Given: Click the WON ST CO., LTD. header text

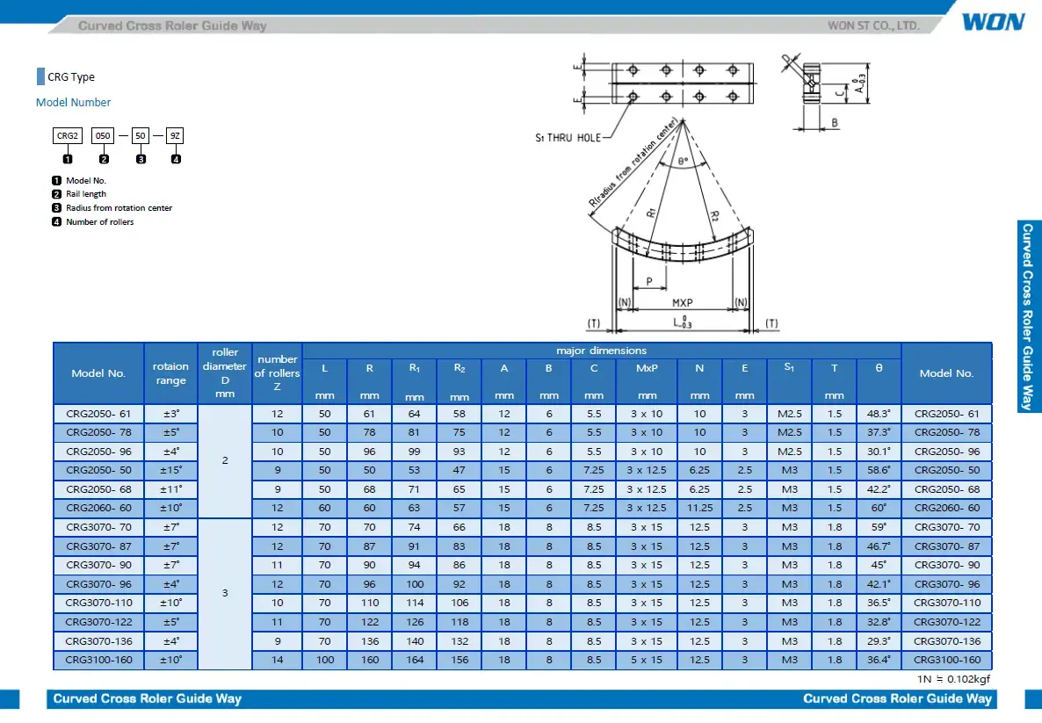Looking at the screenshot, I should click(873, 25).
